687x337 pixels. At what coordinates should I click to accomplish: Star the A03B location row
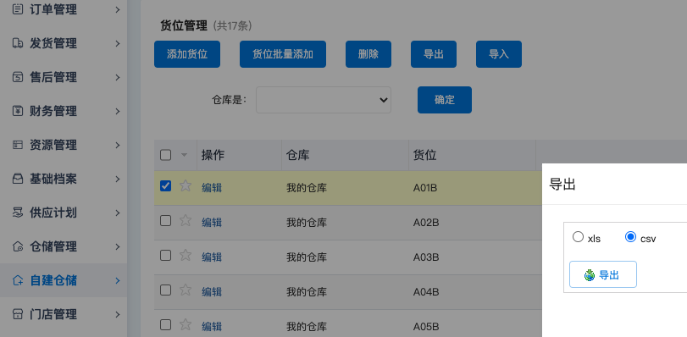186,255
